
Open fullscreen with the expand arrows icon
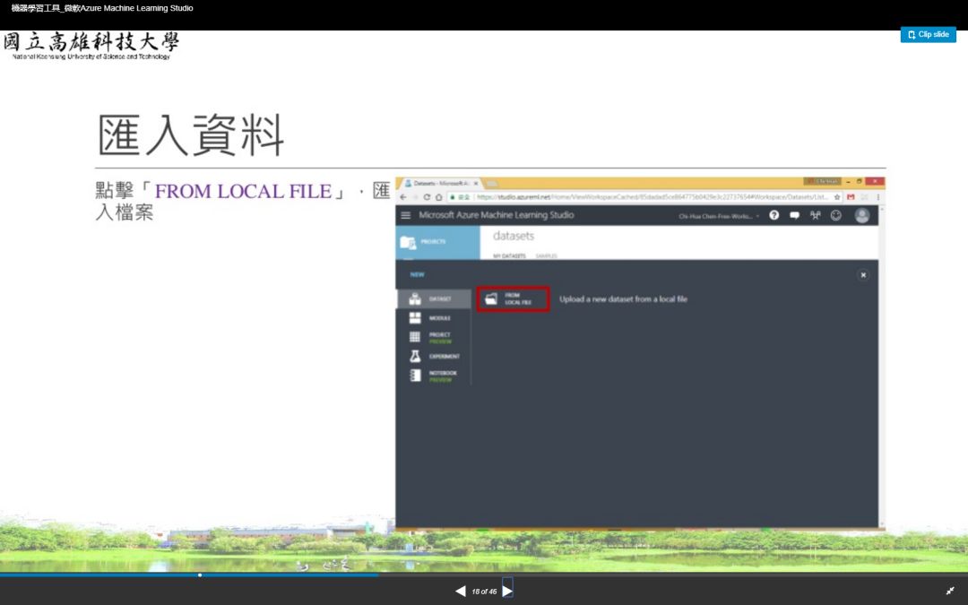(950, 591)
